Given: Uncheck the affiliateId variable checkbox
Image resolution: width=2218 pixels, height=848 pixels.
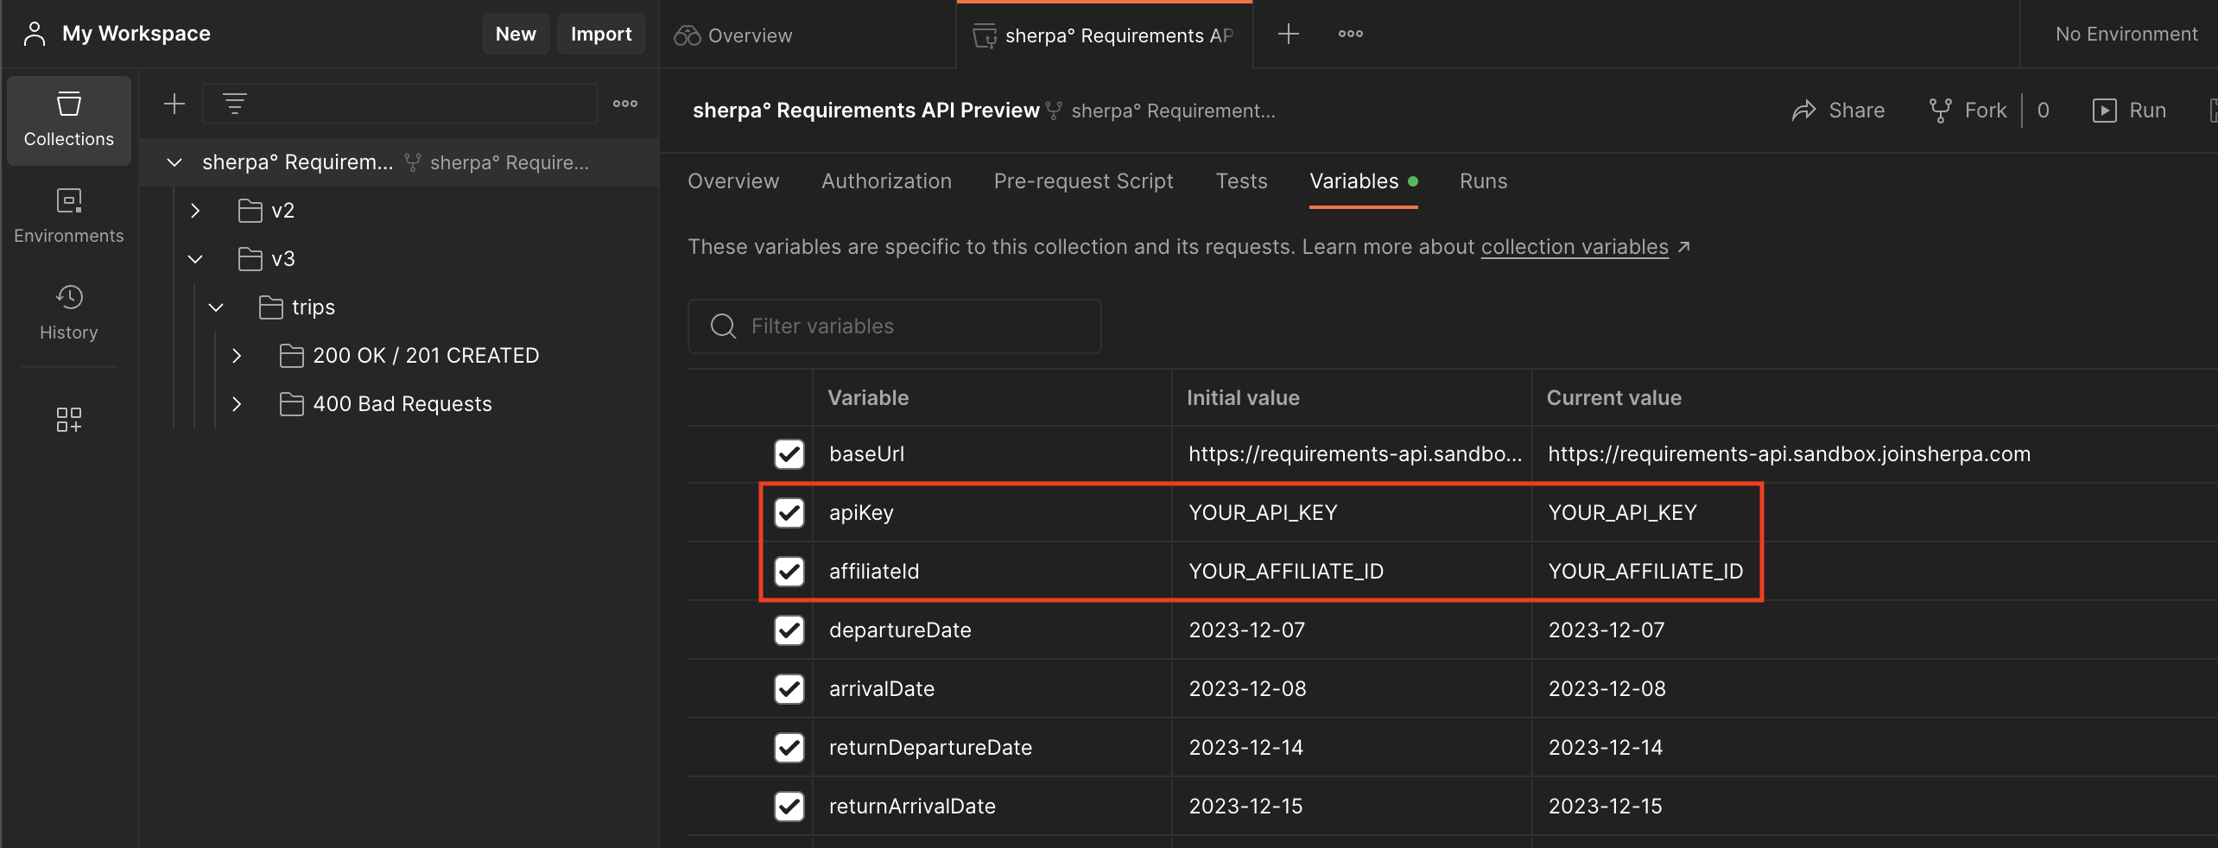Looking at the screenshot, I should (789, 572).
